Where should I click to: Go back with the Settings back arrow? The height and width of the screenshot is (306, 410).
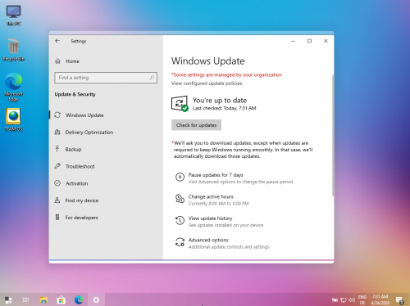(57, 41)
